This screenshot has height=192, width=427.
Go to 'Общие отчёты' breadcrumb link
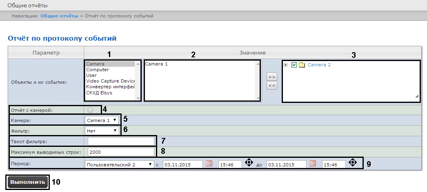[x=59, y=16]
